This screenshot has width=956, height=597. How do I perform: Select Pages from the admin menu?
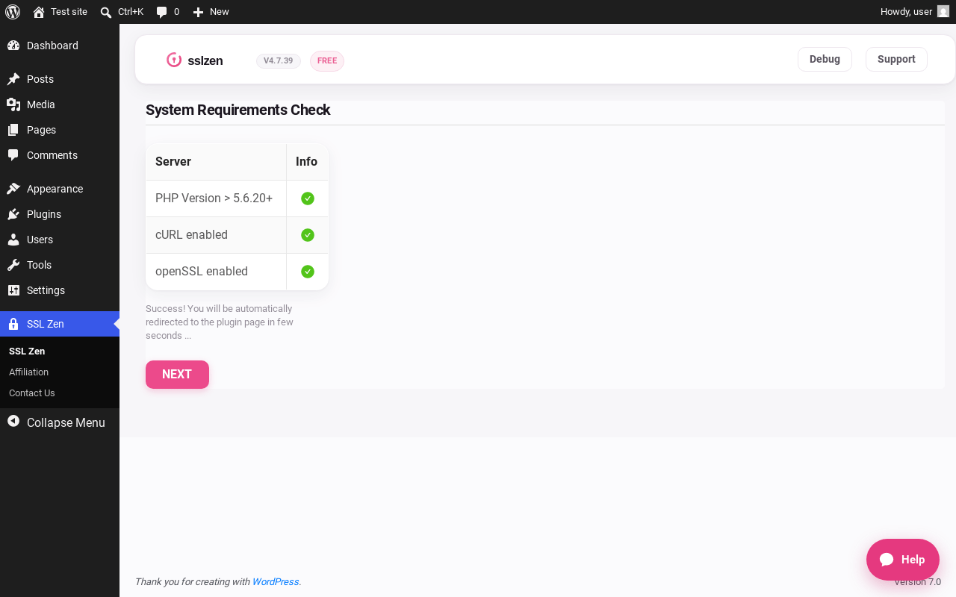[x=60, y=130]
